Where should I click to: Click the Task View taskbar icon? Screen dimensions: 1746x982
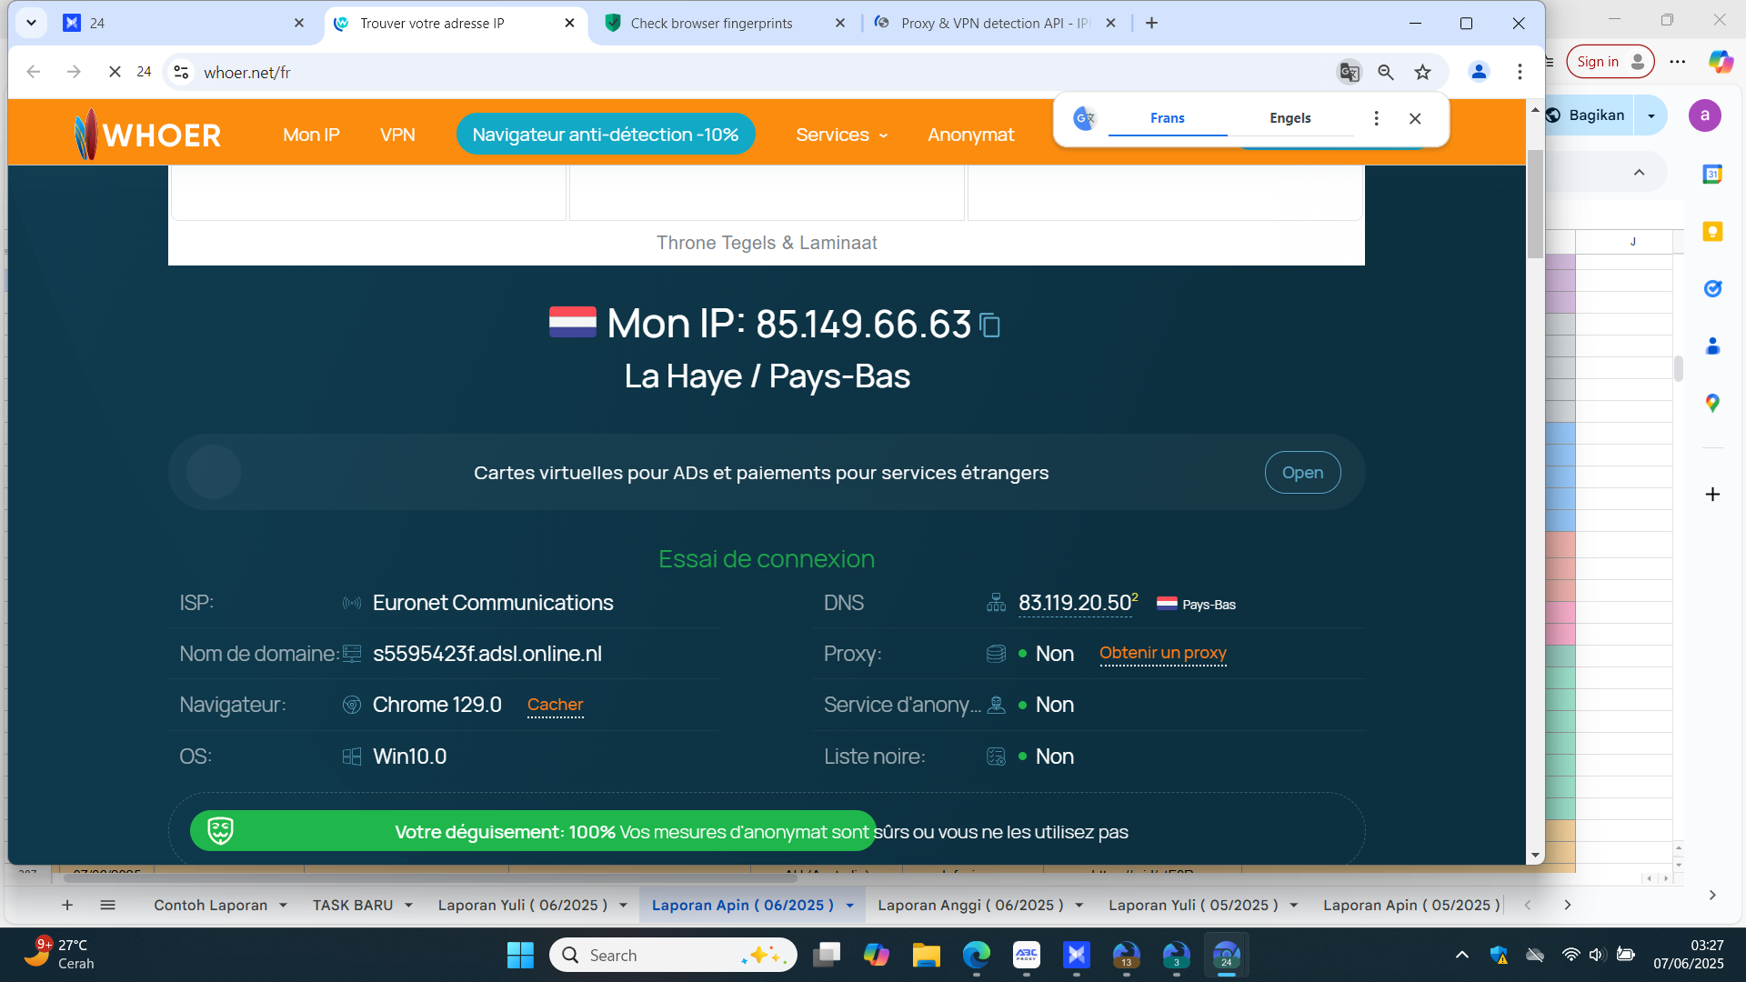pos(827,956)
